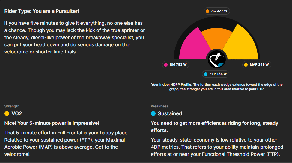The image size is (292, 163).
Task: Click the cyclist icon at chart center
Action: tap(217, 59)
